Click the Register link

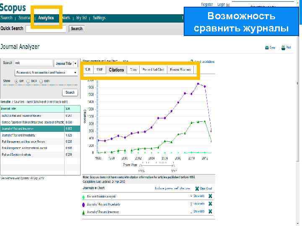(x=207, y=5)
